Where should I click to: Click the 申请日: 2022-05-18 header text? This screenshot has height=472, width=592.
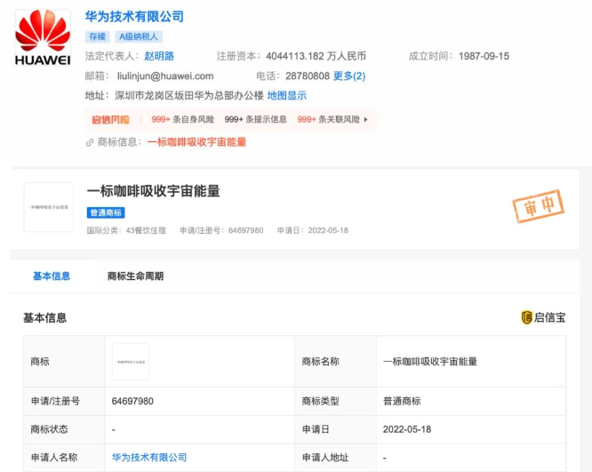pos(313,230)
